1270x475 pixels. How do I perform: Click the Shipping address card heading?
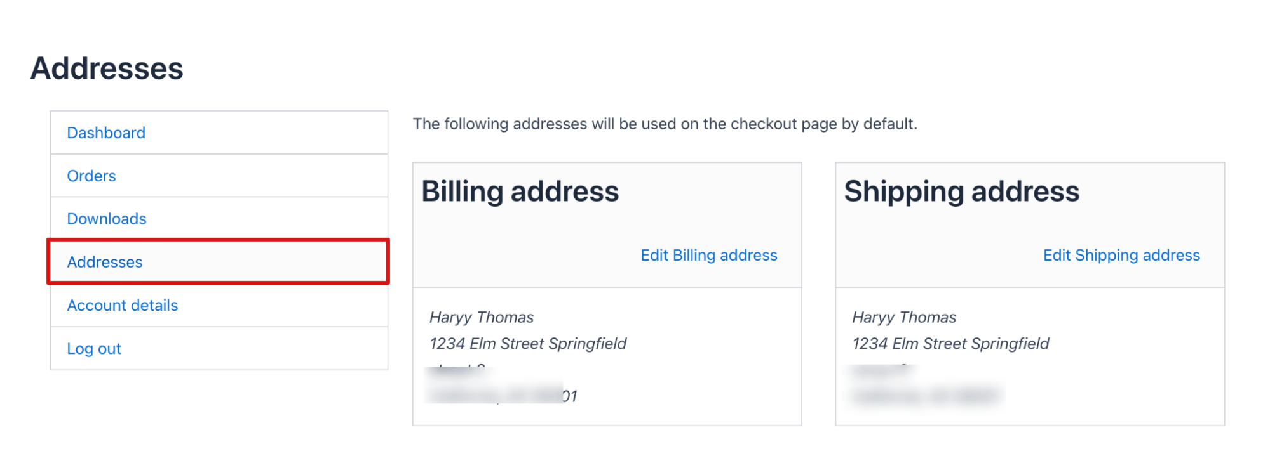coord(961,191)
